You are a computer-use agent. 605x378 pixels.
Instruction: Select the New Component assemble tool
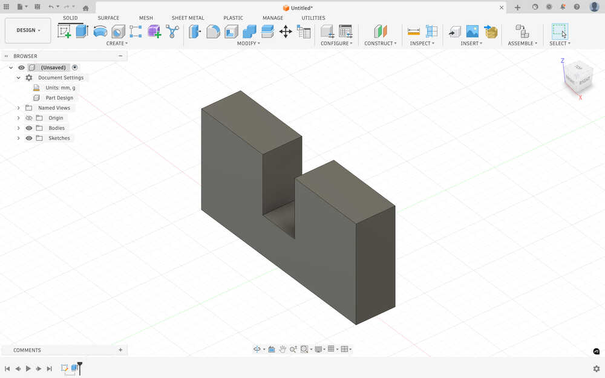(x=523, y=31)
